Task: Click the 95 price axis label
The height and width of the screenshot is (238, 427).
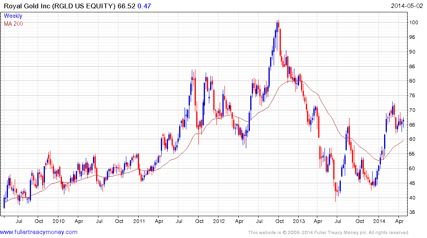Action: [x=412, y=37]
